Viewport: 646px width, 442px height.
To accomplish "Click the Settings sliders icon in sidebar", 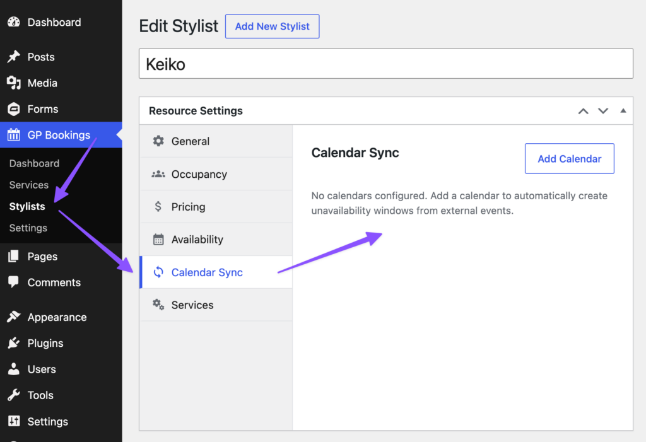I will 14,421.
